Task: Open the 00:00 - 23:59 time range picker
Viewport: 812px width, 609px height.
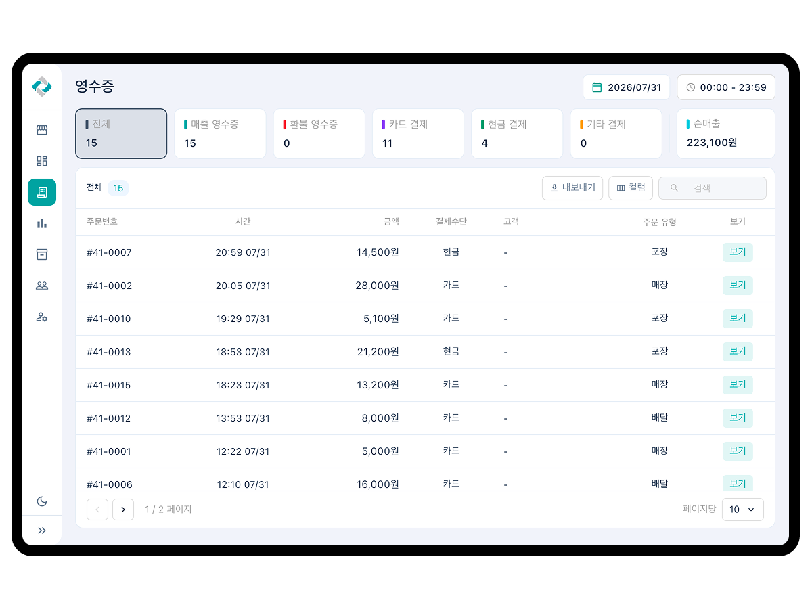Action: pos(726,87)
